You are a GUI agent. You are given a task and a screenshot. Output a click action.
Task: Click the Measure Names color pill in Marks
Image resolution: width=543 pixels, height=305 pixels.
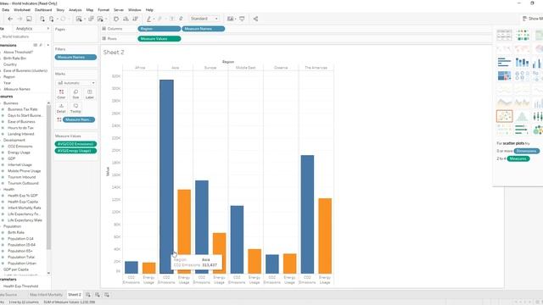click(79, 119)
